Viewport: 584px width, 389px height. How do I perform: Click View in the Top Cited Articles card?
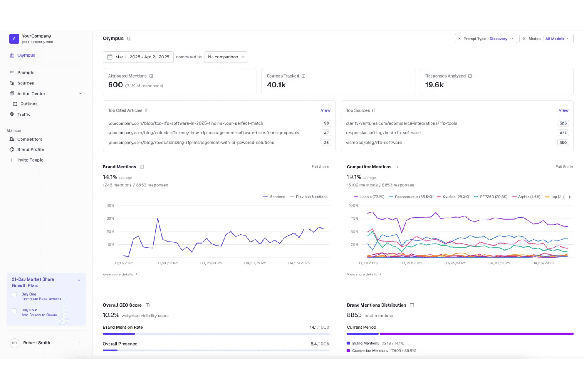coord(326,110)
